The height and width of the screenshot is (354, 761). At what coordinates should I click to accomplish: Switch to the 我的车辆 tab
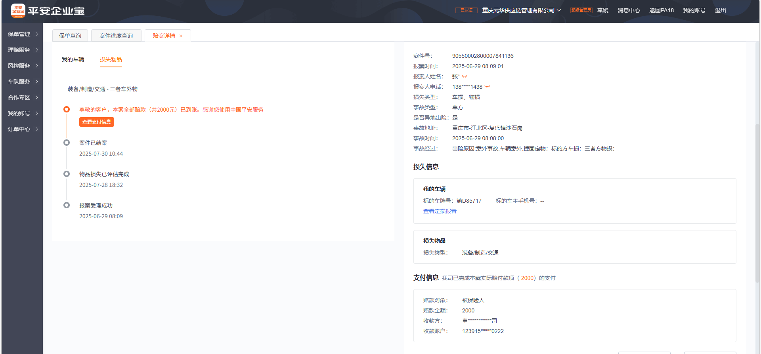[73, 59]
